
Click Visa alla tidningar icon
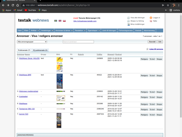(128, 18)
